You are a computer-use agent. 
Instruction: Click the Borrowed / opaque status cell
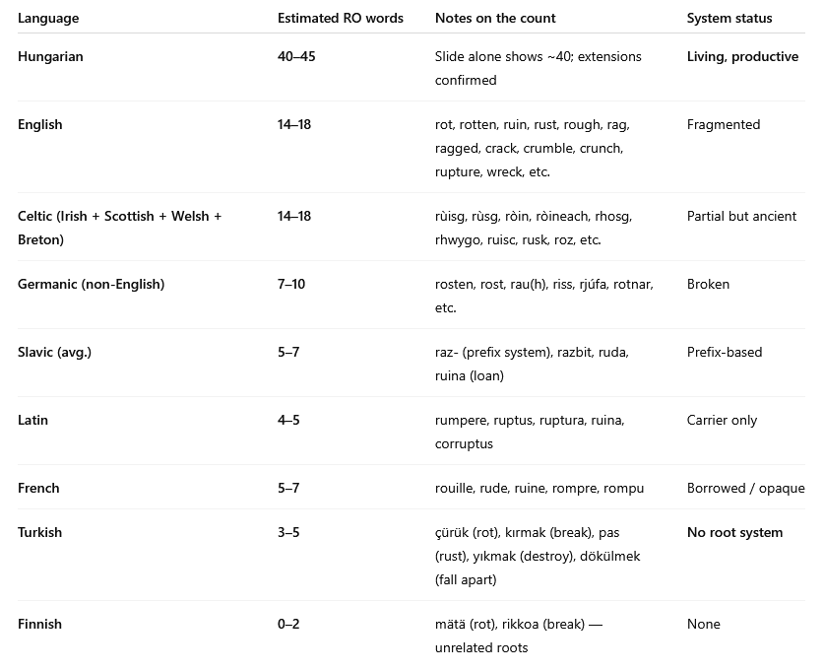[x=745, y=488]
